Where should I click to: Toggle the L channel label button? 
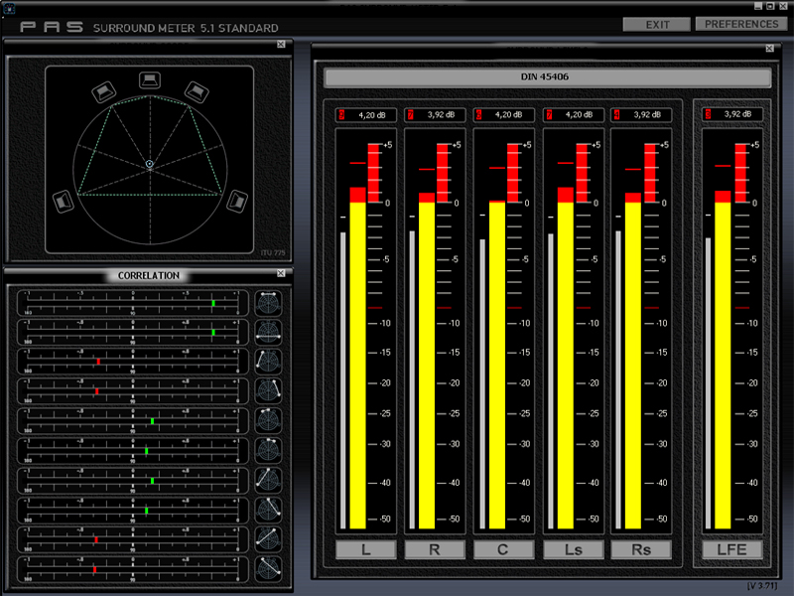point(365,549)
